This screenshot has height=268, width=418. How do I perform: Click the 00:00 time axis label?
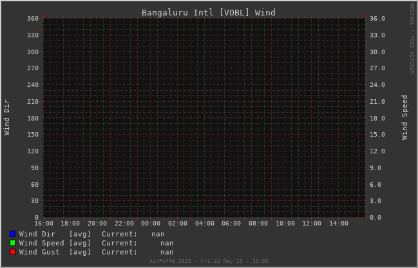(x=151, y=224)
